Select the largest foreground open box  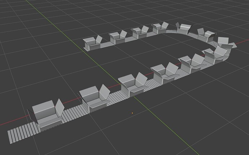pyautogui.click(x=46, y=115)
